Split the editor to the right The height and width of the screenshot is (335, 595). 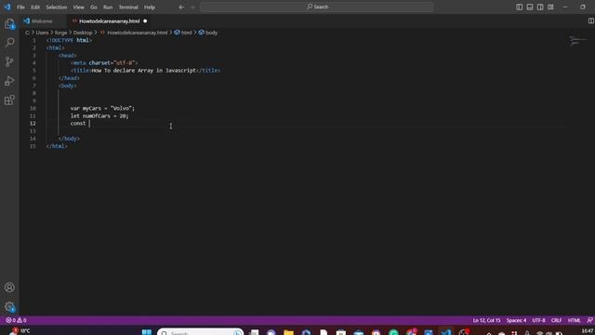[x=590, y=20]
